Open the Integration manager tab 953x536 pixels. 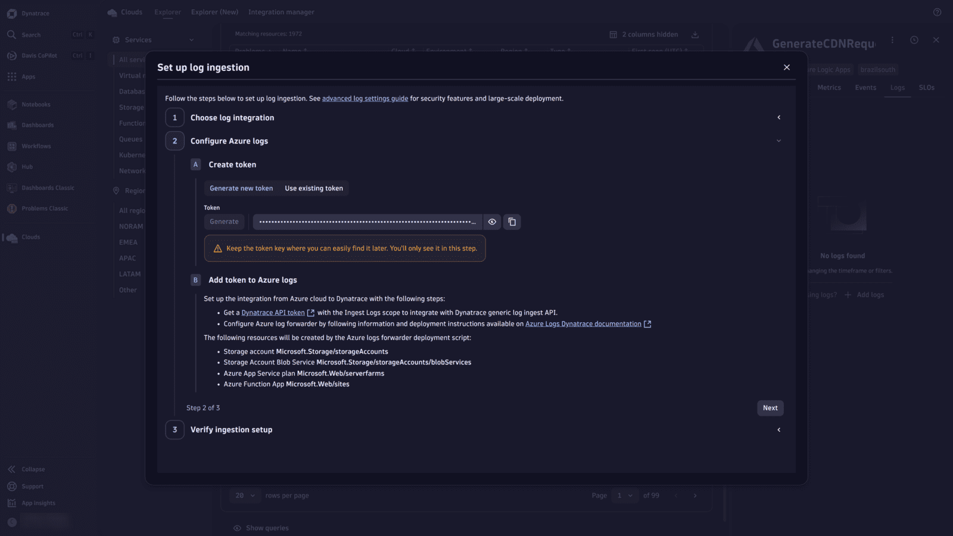coord(281,12)
